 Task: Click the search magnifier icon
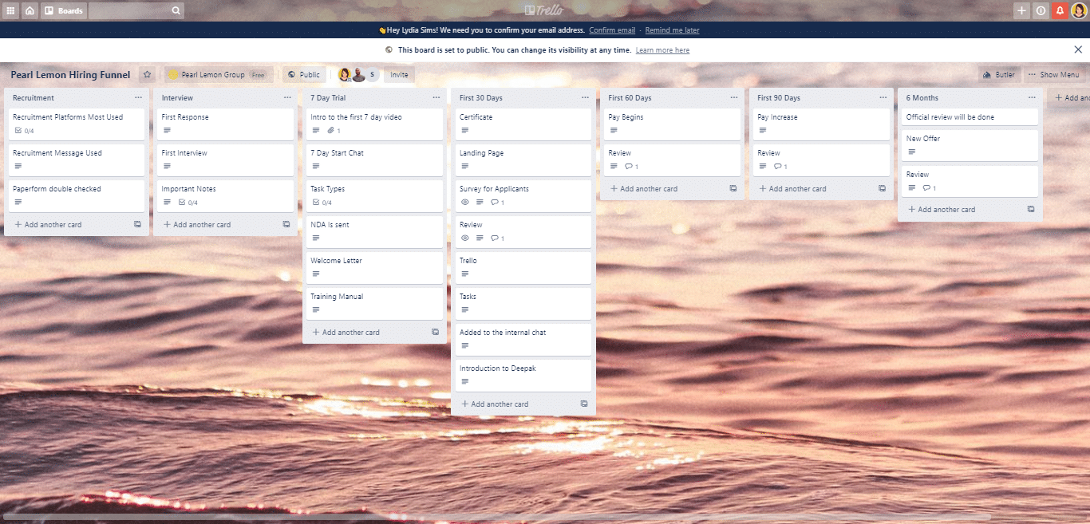click(x=176, y=10)
